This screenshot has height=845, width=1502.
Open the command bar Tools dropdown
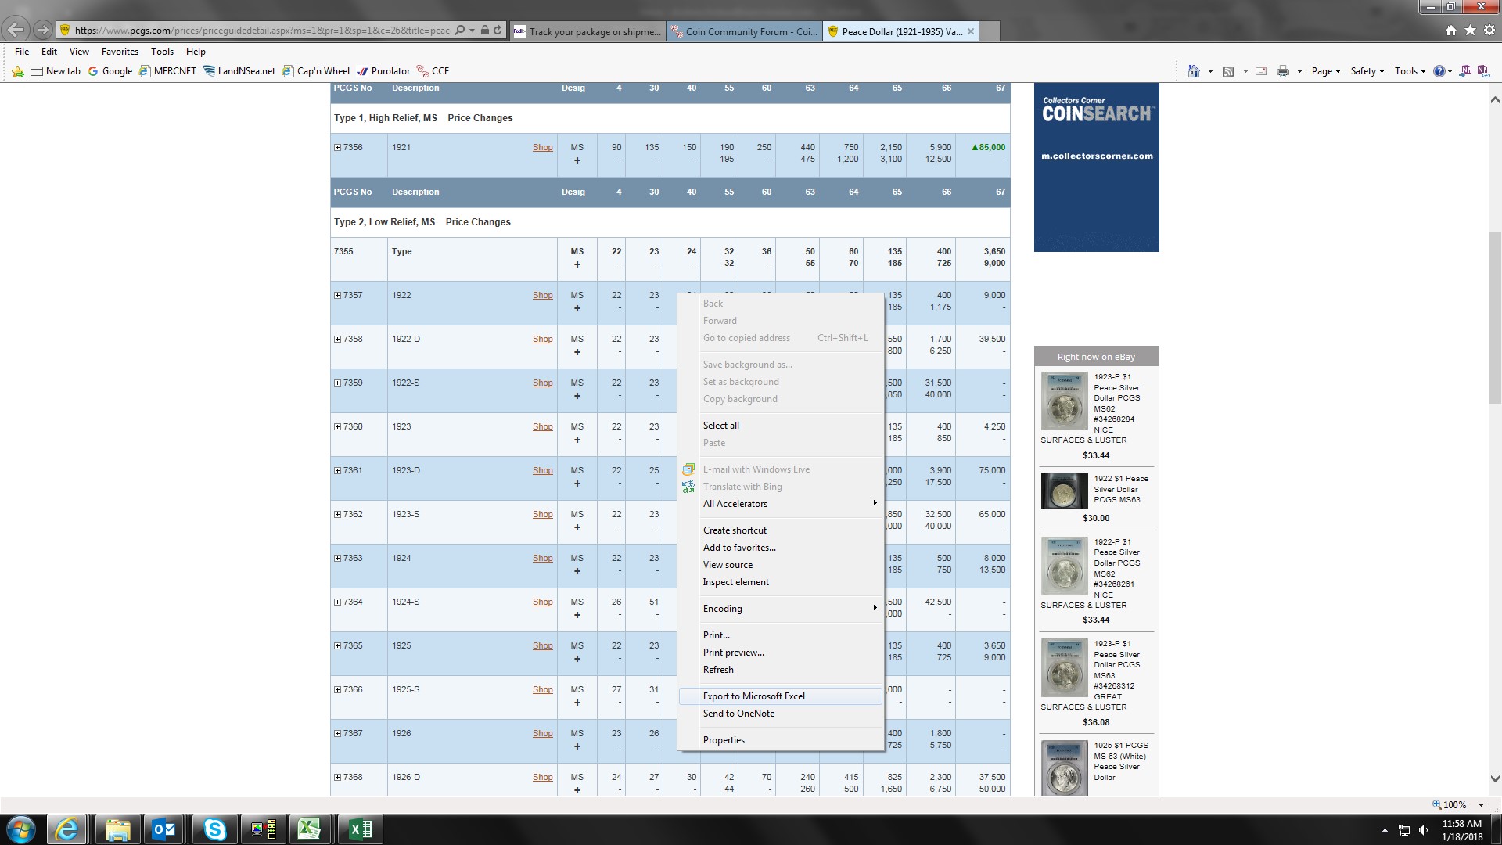[1410, 71]
